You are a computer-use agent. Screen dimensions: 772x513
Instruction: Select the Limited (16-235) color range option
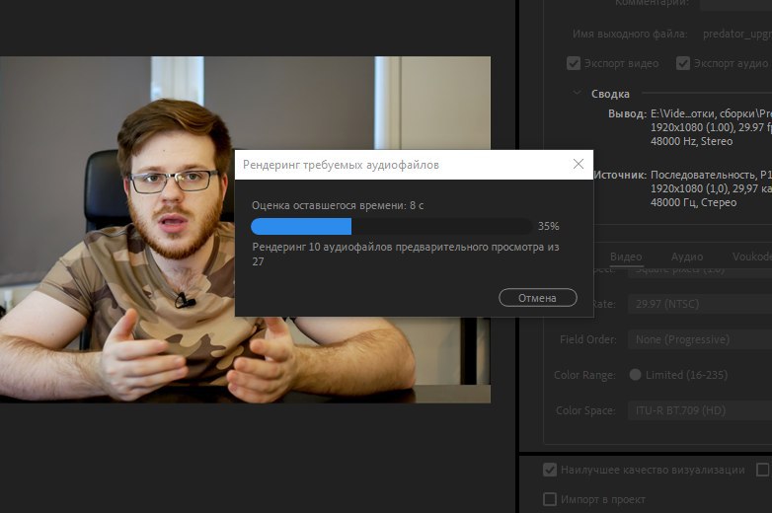(635, 375)
